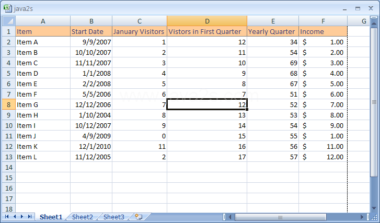Go to last sheet navigation arrow
The width and height of the screenshot is (380, 223).
(x=30, y=216)
